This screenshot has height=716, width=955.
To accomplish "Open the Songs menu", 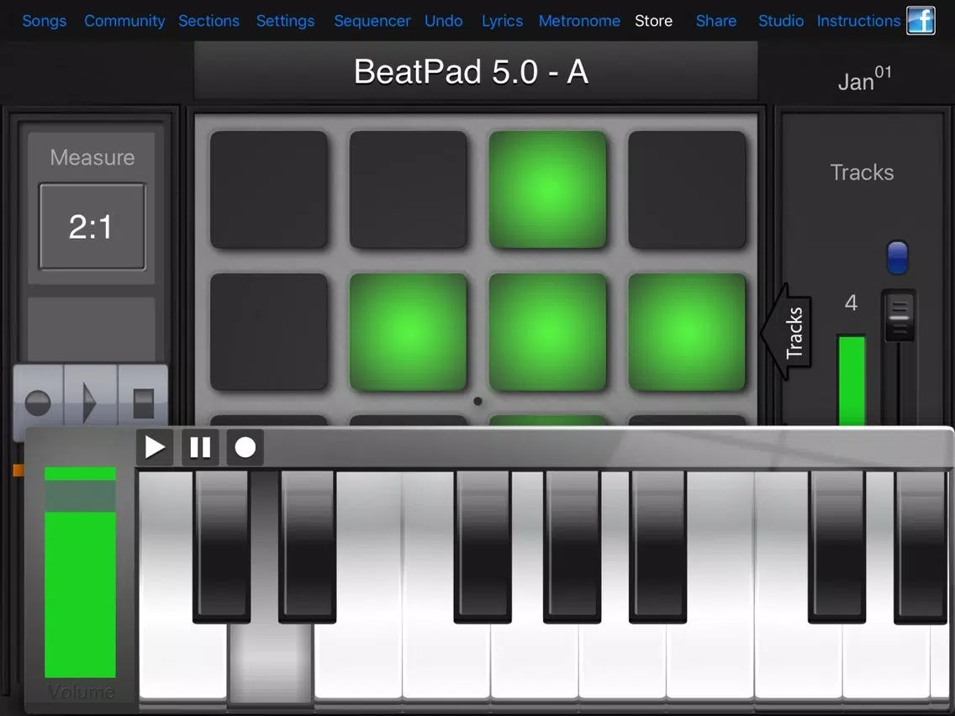I will (x=44, y=21).
